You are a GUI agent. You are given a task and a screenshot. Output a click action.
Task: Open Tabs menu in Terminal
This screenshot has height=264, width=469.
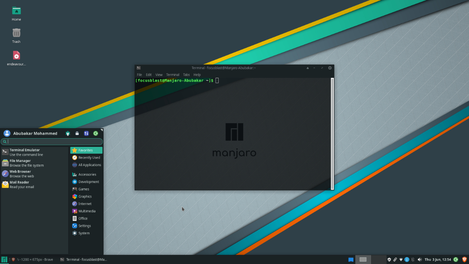click(x=186, y=75)
